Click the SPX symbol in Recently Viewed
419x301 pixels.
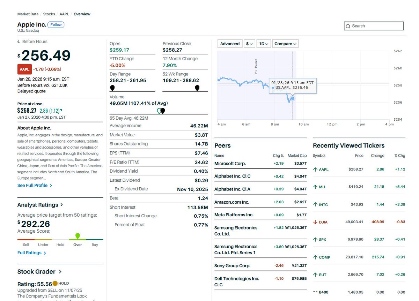pyautogui.click(x=323, y=240)
